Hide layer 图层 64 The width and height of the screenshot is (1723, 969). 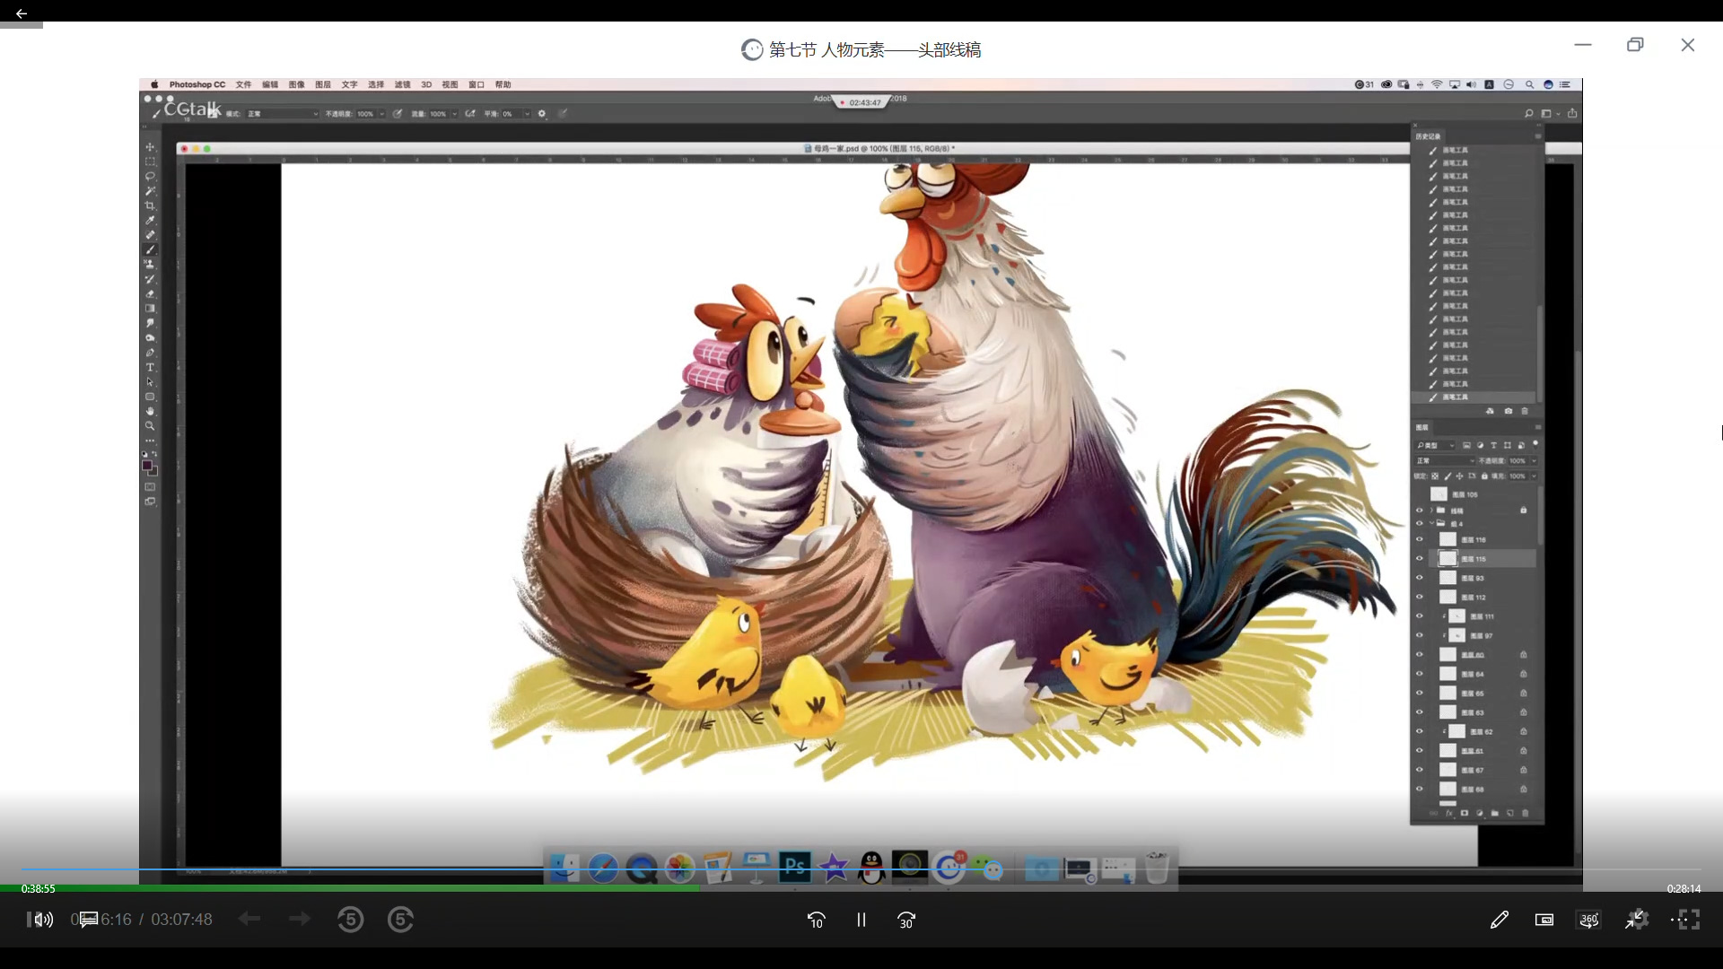(x=1420, y=674)
